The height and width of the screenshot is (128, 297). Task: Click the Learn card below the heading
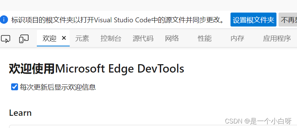pyautogui.click(x=153, y=127)
